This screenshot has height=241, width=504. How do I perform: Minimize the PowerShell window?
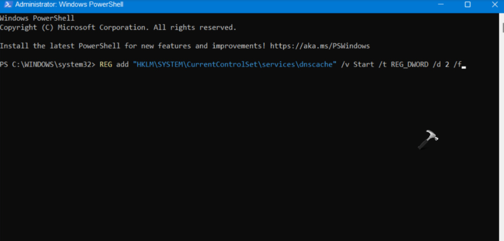click(x=441, y=5)
